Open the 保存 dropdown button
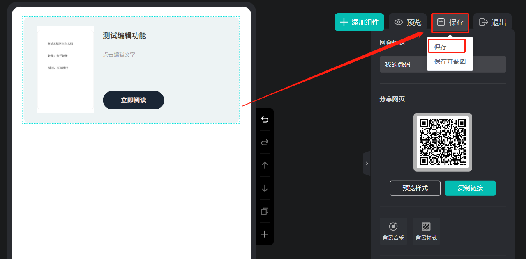The width and height of the screenshot is (526, 259). 450,23
